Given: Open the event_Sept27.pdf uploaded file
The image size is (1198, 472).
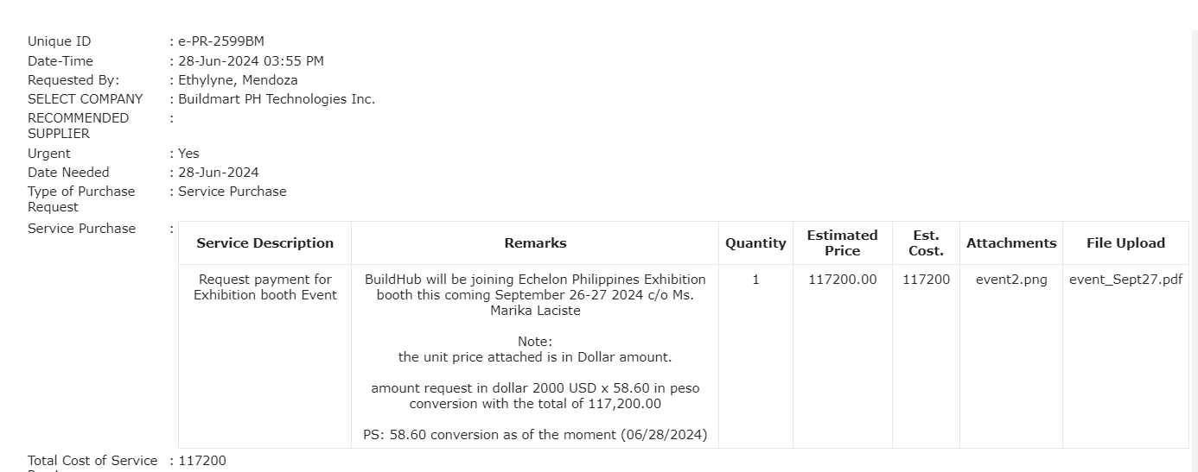Looking at the screenshot, I should point(1125,280).
